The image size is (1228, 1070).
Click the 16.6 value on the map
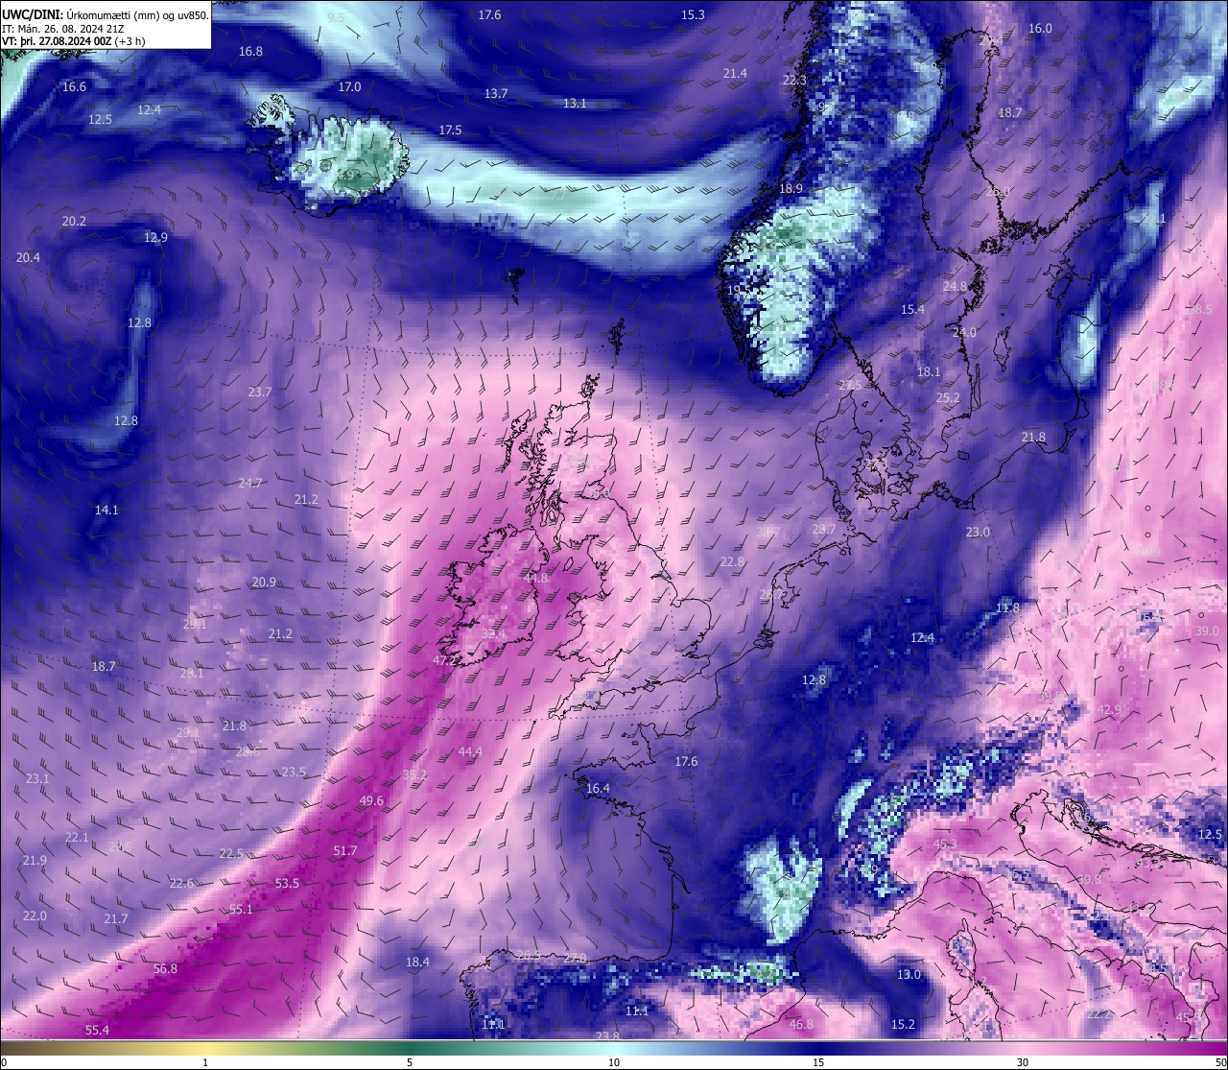[74, 86]
